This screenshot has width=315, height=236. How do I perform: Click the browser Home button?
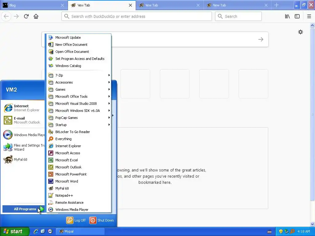point(36,16)
